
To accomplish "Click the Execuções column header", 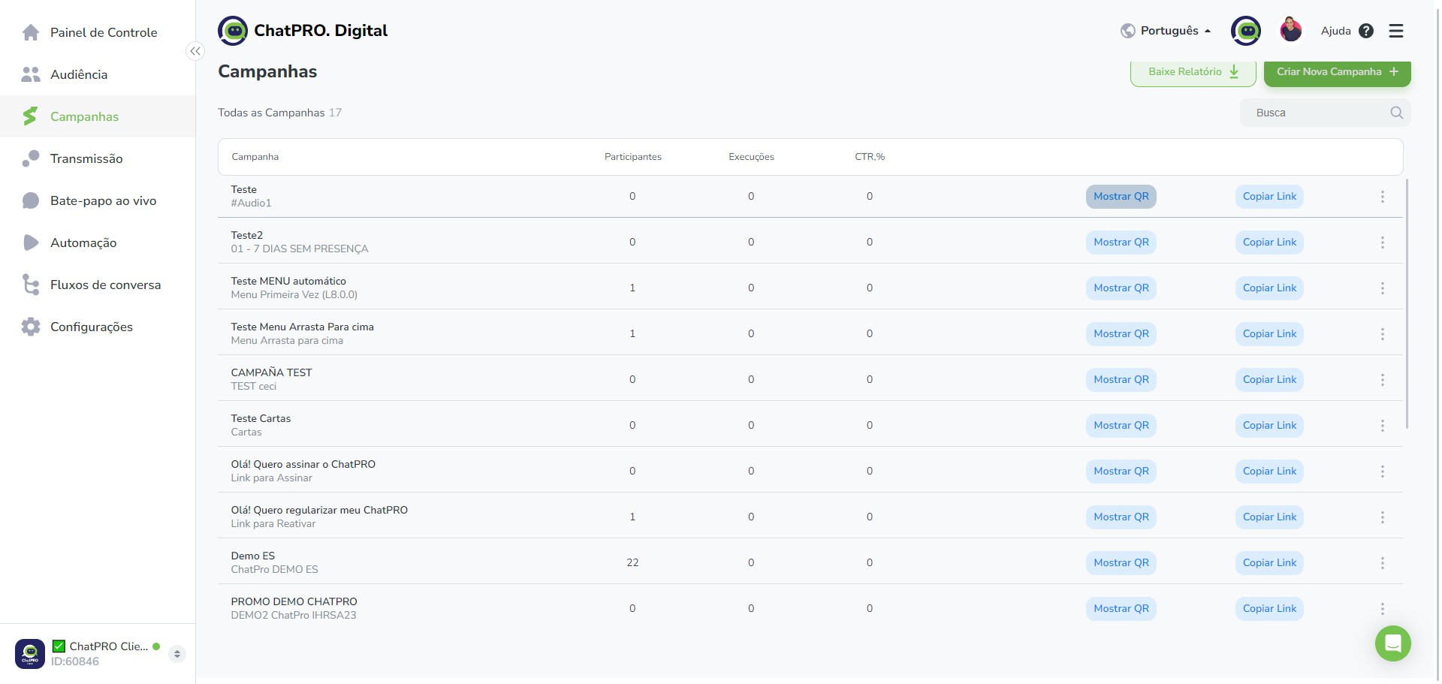I will (x=751, y=157).
